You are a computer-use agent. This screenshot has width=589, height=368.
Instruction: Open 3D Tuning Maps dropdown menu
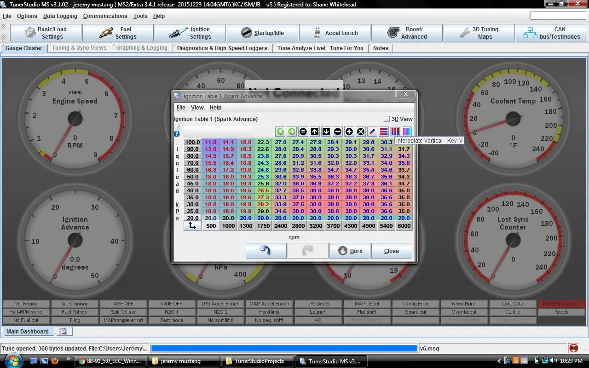(x=479, y=33)
